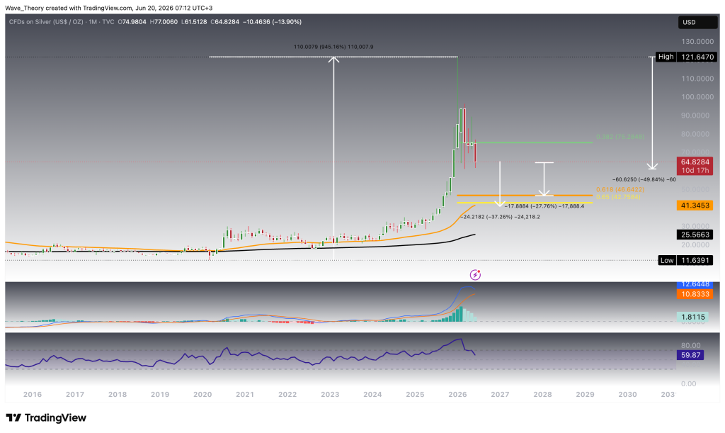The height and width of the screenshot is (433, 725).
Task: Select the green 0.382 (75.2848) Fibonacci label
Action: point(620,137)
